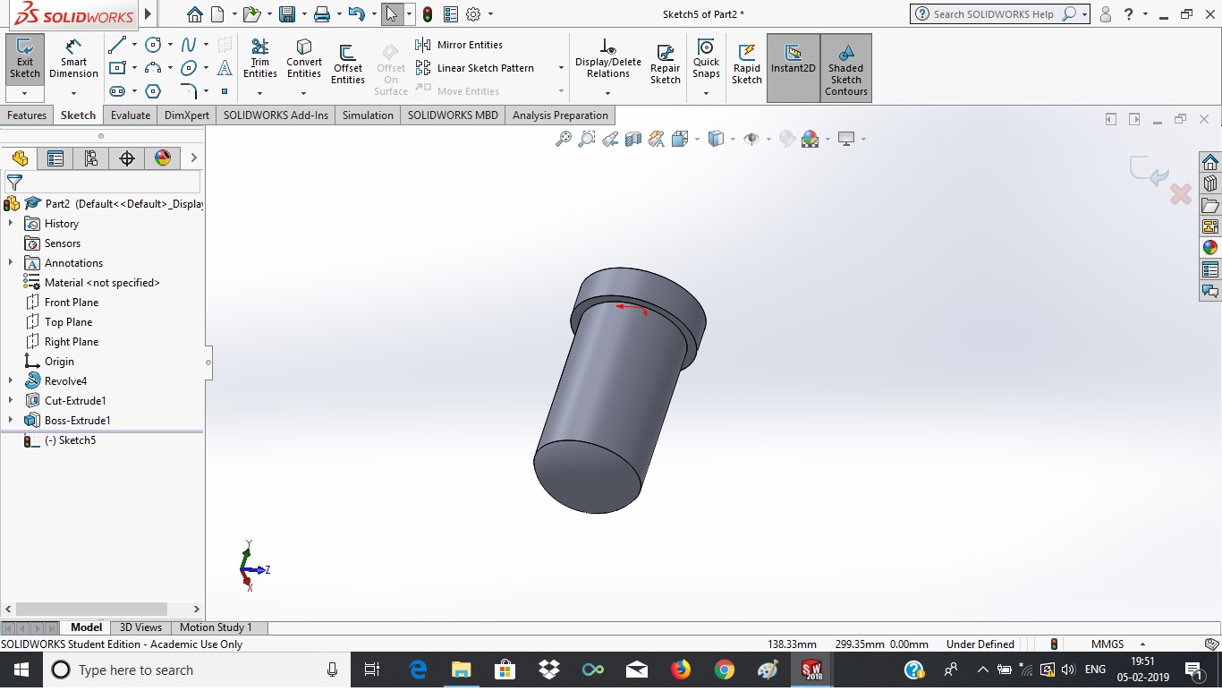Click the Convert Entities icon
The image size is (1222, 691).
[304, 59]
